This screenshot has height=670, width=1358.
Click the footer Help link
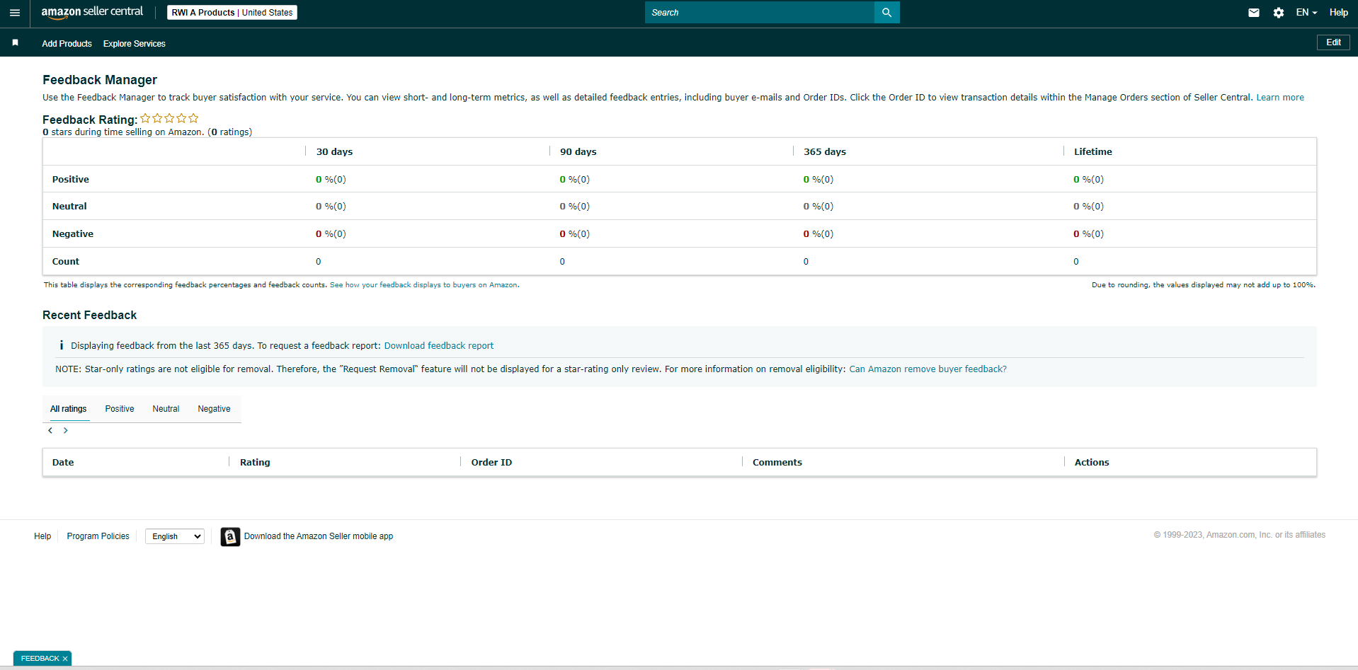click(x=42, y=536)
